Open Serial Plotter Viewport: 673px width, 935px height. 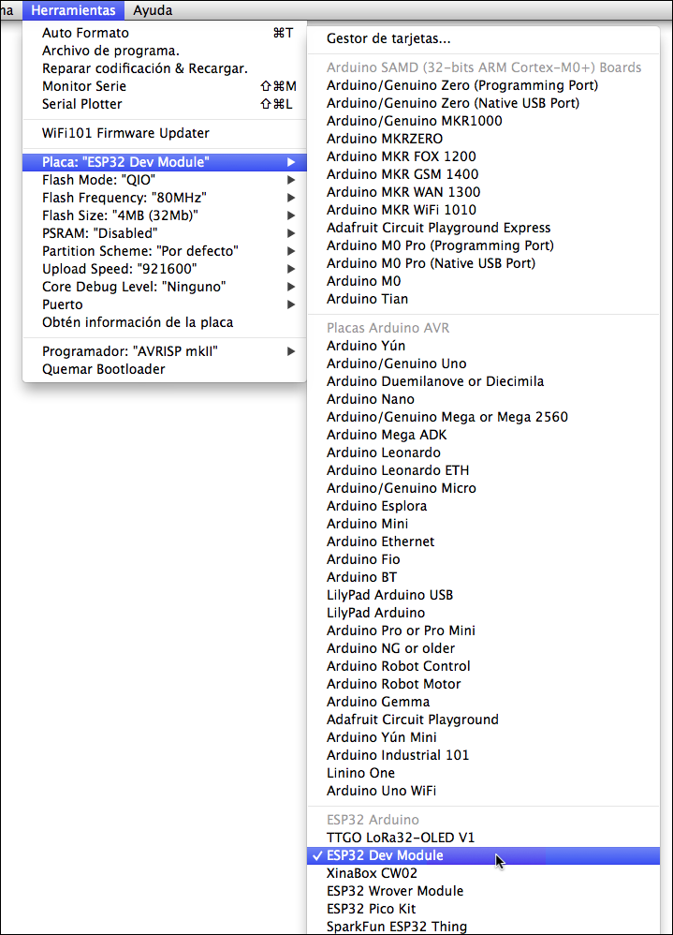[x=165, y=104]
